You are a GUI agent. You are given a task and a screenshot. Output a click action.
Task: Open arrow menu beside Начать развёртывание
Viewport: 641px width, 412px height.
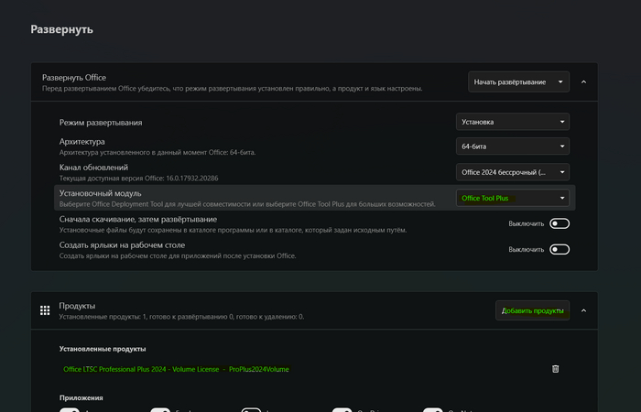pyautogui.click(x=560, y=81)
